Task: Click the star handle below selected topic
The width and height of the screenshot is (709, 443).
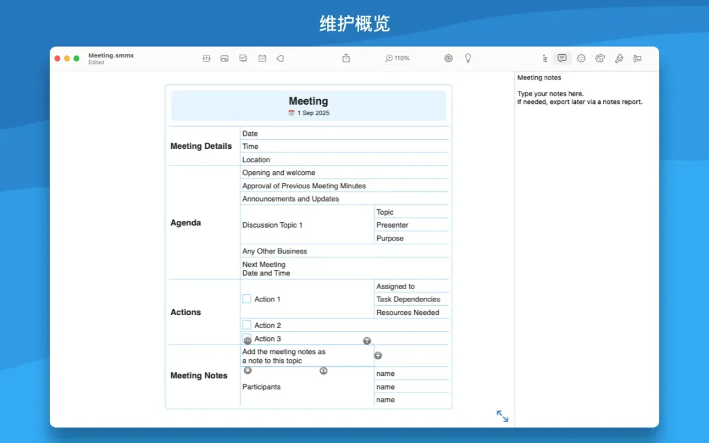Action: (248, 370)
